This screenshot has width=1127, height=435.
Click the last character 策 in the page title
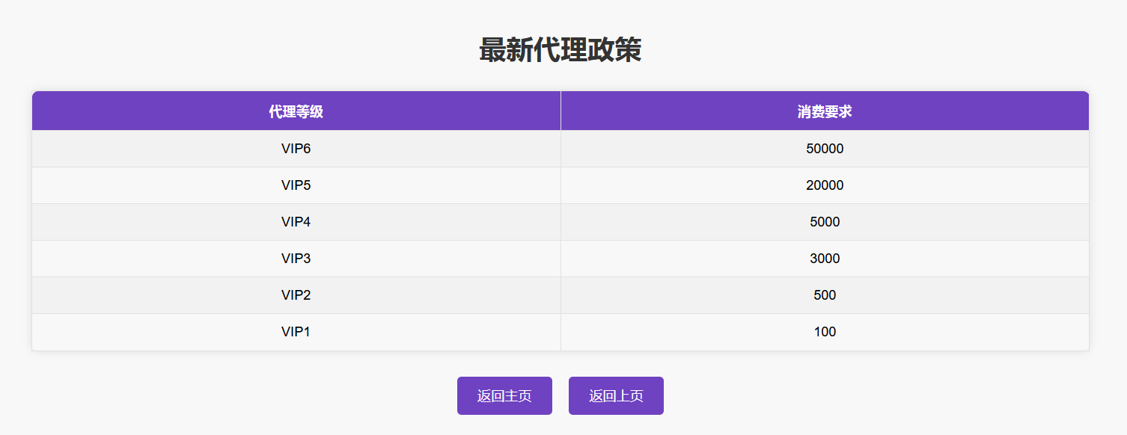pos(628,50)
